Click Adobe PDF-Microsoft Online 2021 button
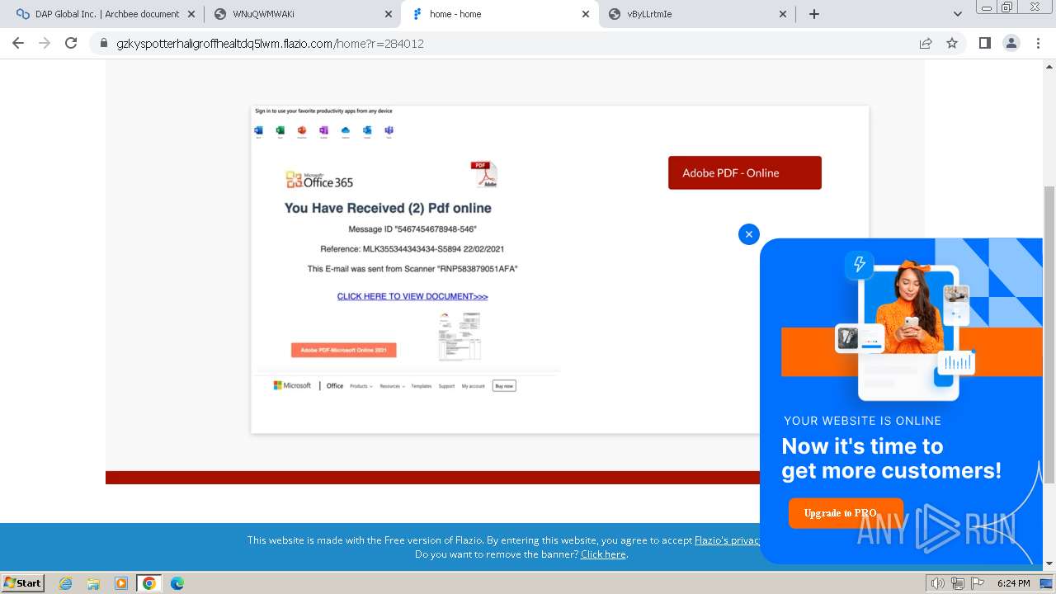1056x594 pixels. coord(343,350)
